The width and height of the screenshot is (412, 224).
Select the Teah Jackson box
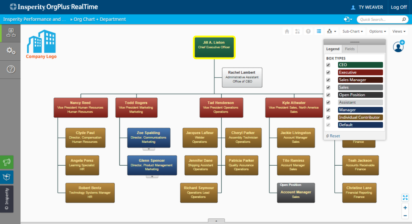tap(360, 165)
